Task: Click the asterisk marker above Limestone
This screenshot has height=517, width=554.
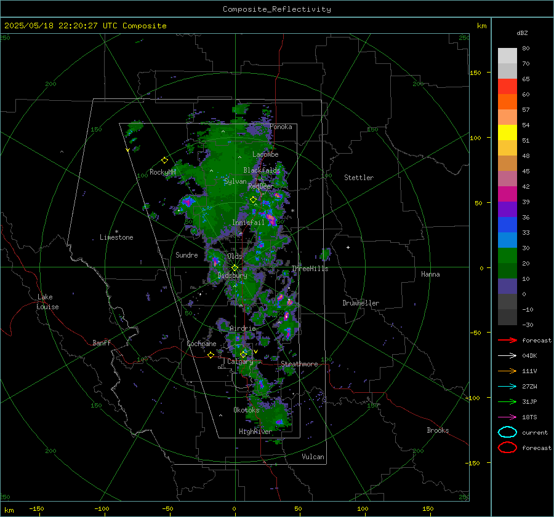Action: coord(116,232)
